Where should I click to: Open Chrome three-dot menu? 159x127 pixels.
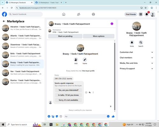[x=156, y=8]
